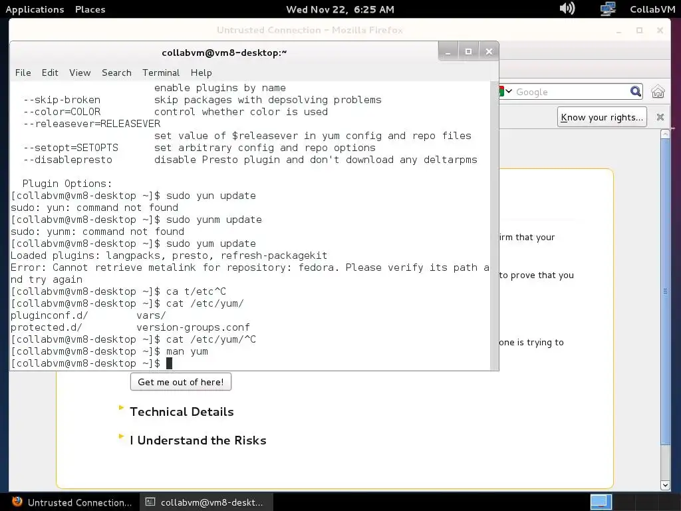The height and width of the screenshot is (511, 681).
Task: Open the terminal View menu
Action: (80, 73)
